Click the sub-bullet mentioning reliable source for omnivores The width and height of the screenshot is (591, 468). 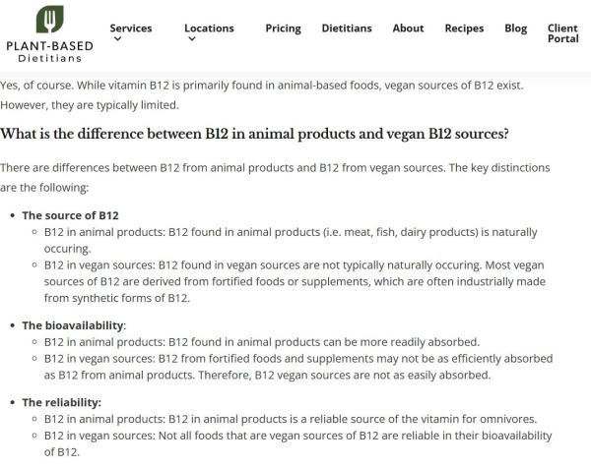pyautogui.click(x=291, y=419)
